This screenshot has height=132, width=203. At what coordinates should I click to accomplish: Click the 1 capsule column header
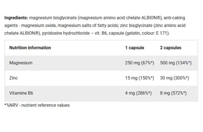pyautogui.click(x=134, y=48)
